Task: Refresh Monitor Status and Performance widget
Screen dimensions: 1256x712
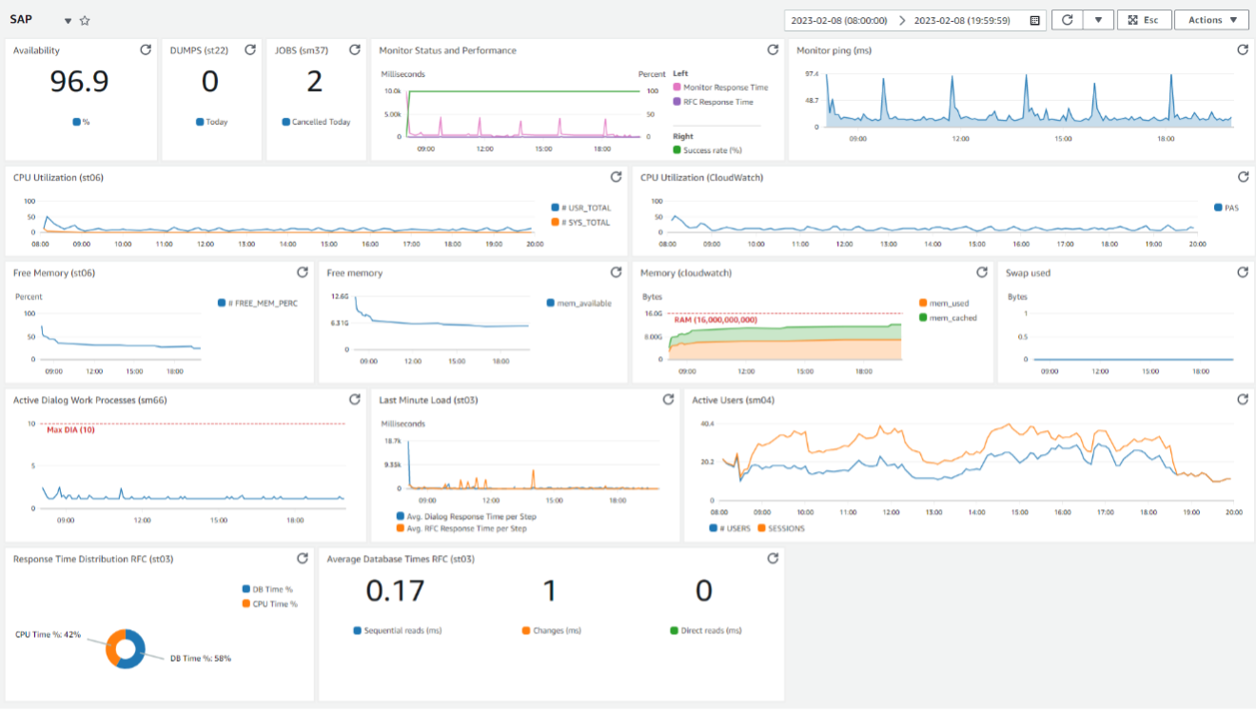Action: pyautogui.click(x=774, y=49)
